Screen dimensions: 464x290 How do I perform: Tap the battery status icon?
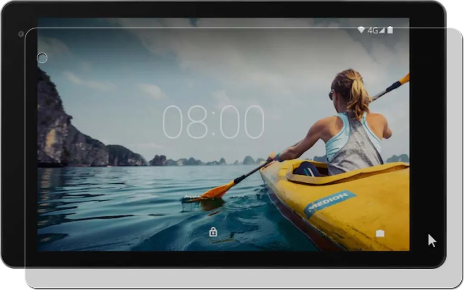(x=390, y=29)
